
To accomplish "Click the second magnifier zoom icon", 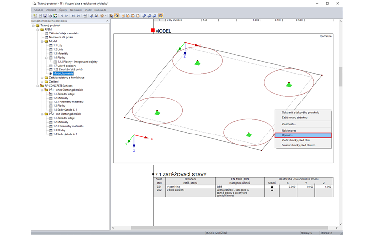I will coord(96,16).
